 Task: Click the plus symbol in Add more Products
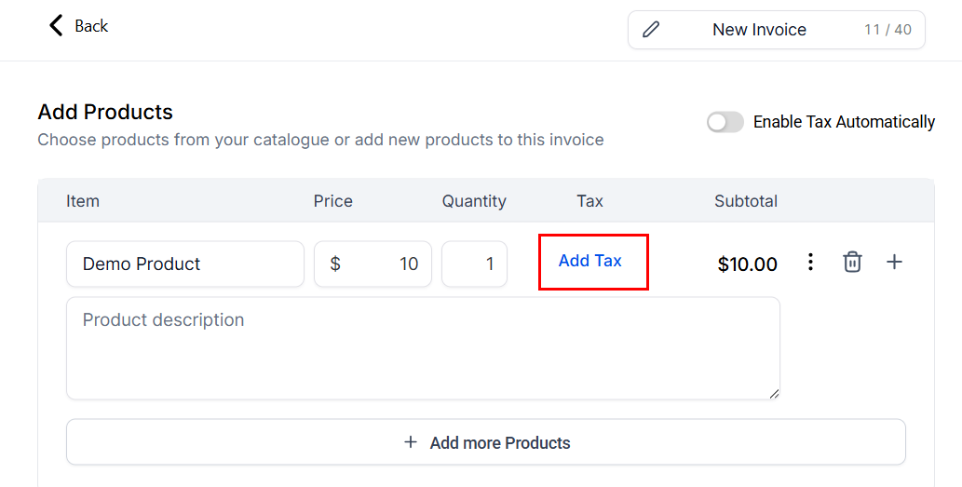point(411,442)
